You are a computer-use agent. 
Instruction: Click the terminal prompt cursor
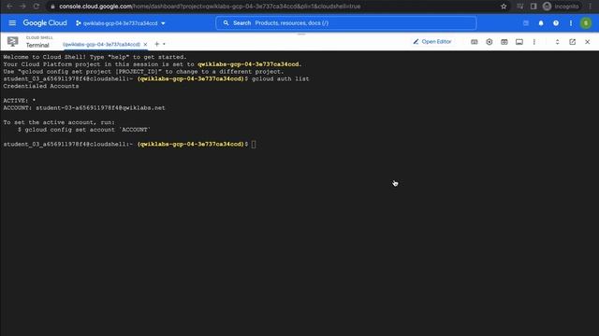[254, 144]
